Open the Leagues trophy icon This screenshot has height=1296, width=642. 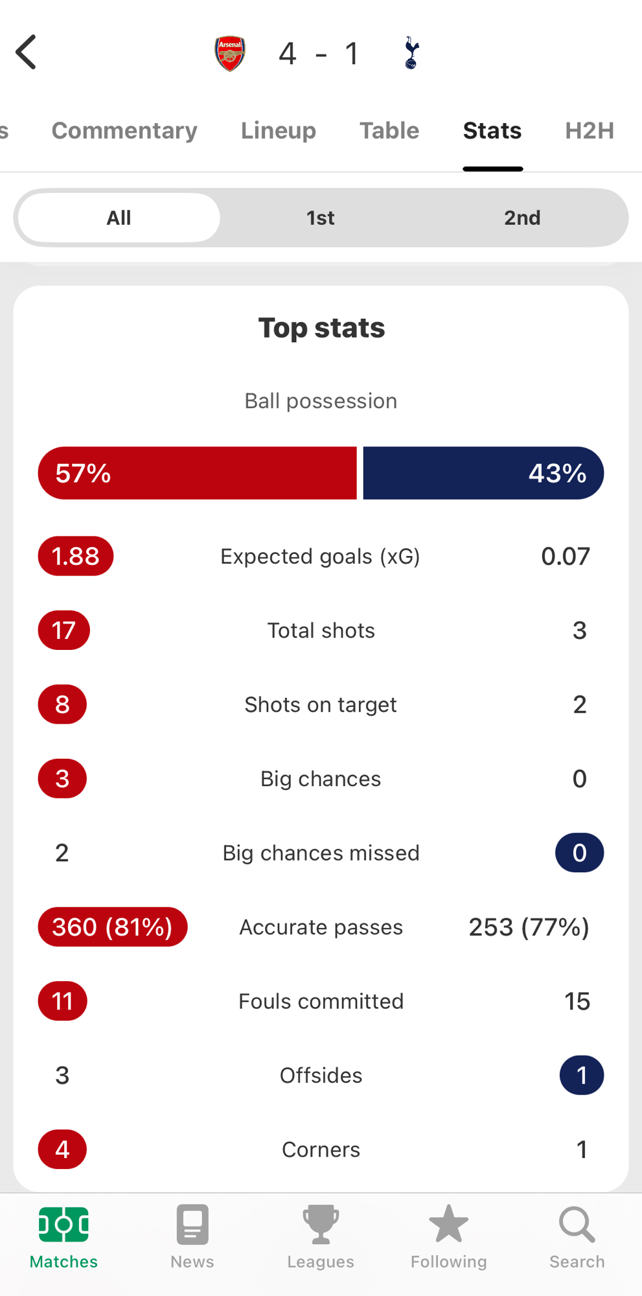(321, 1225)
